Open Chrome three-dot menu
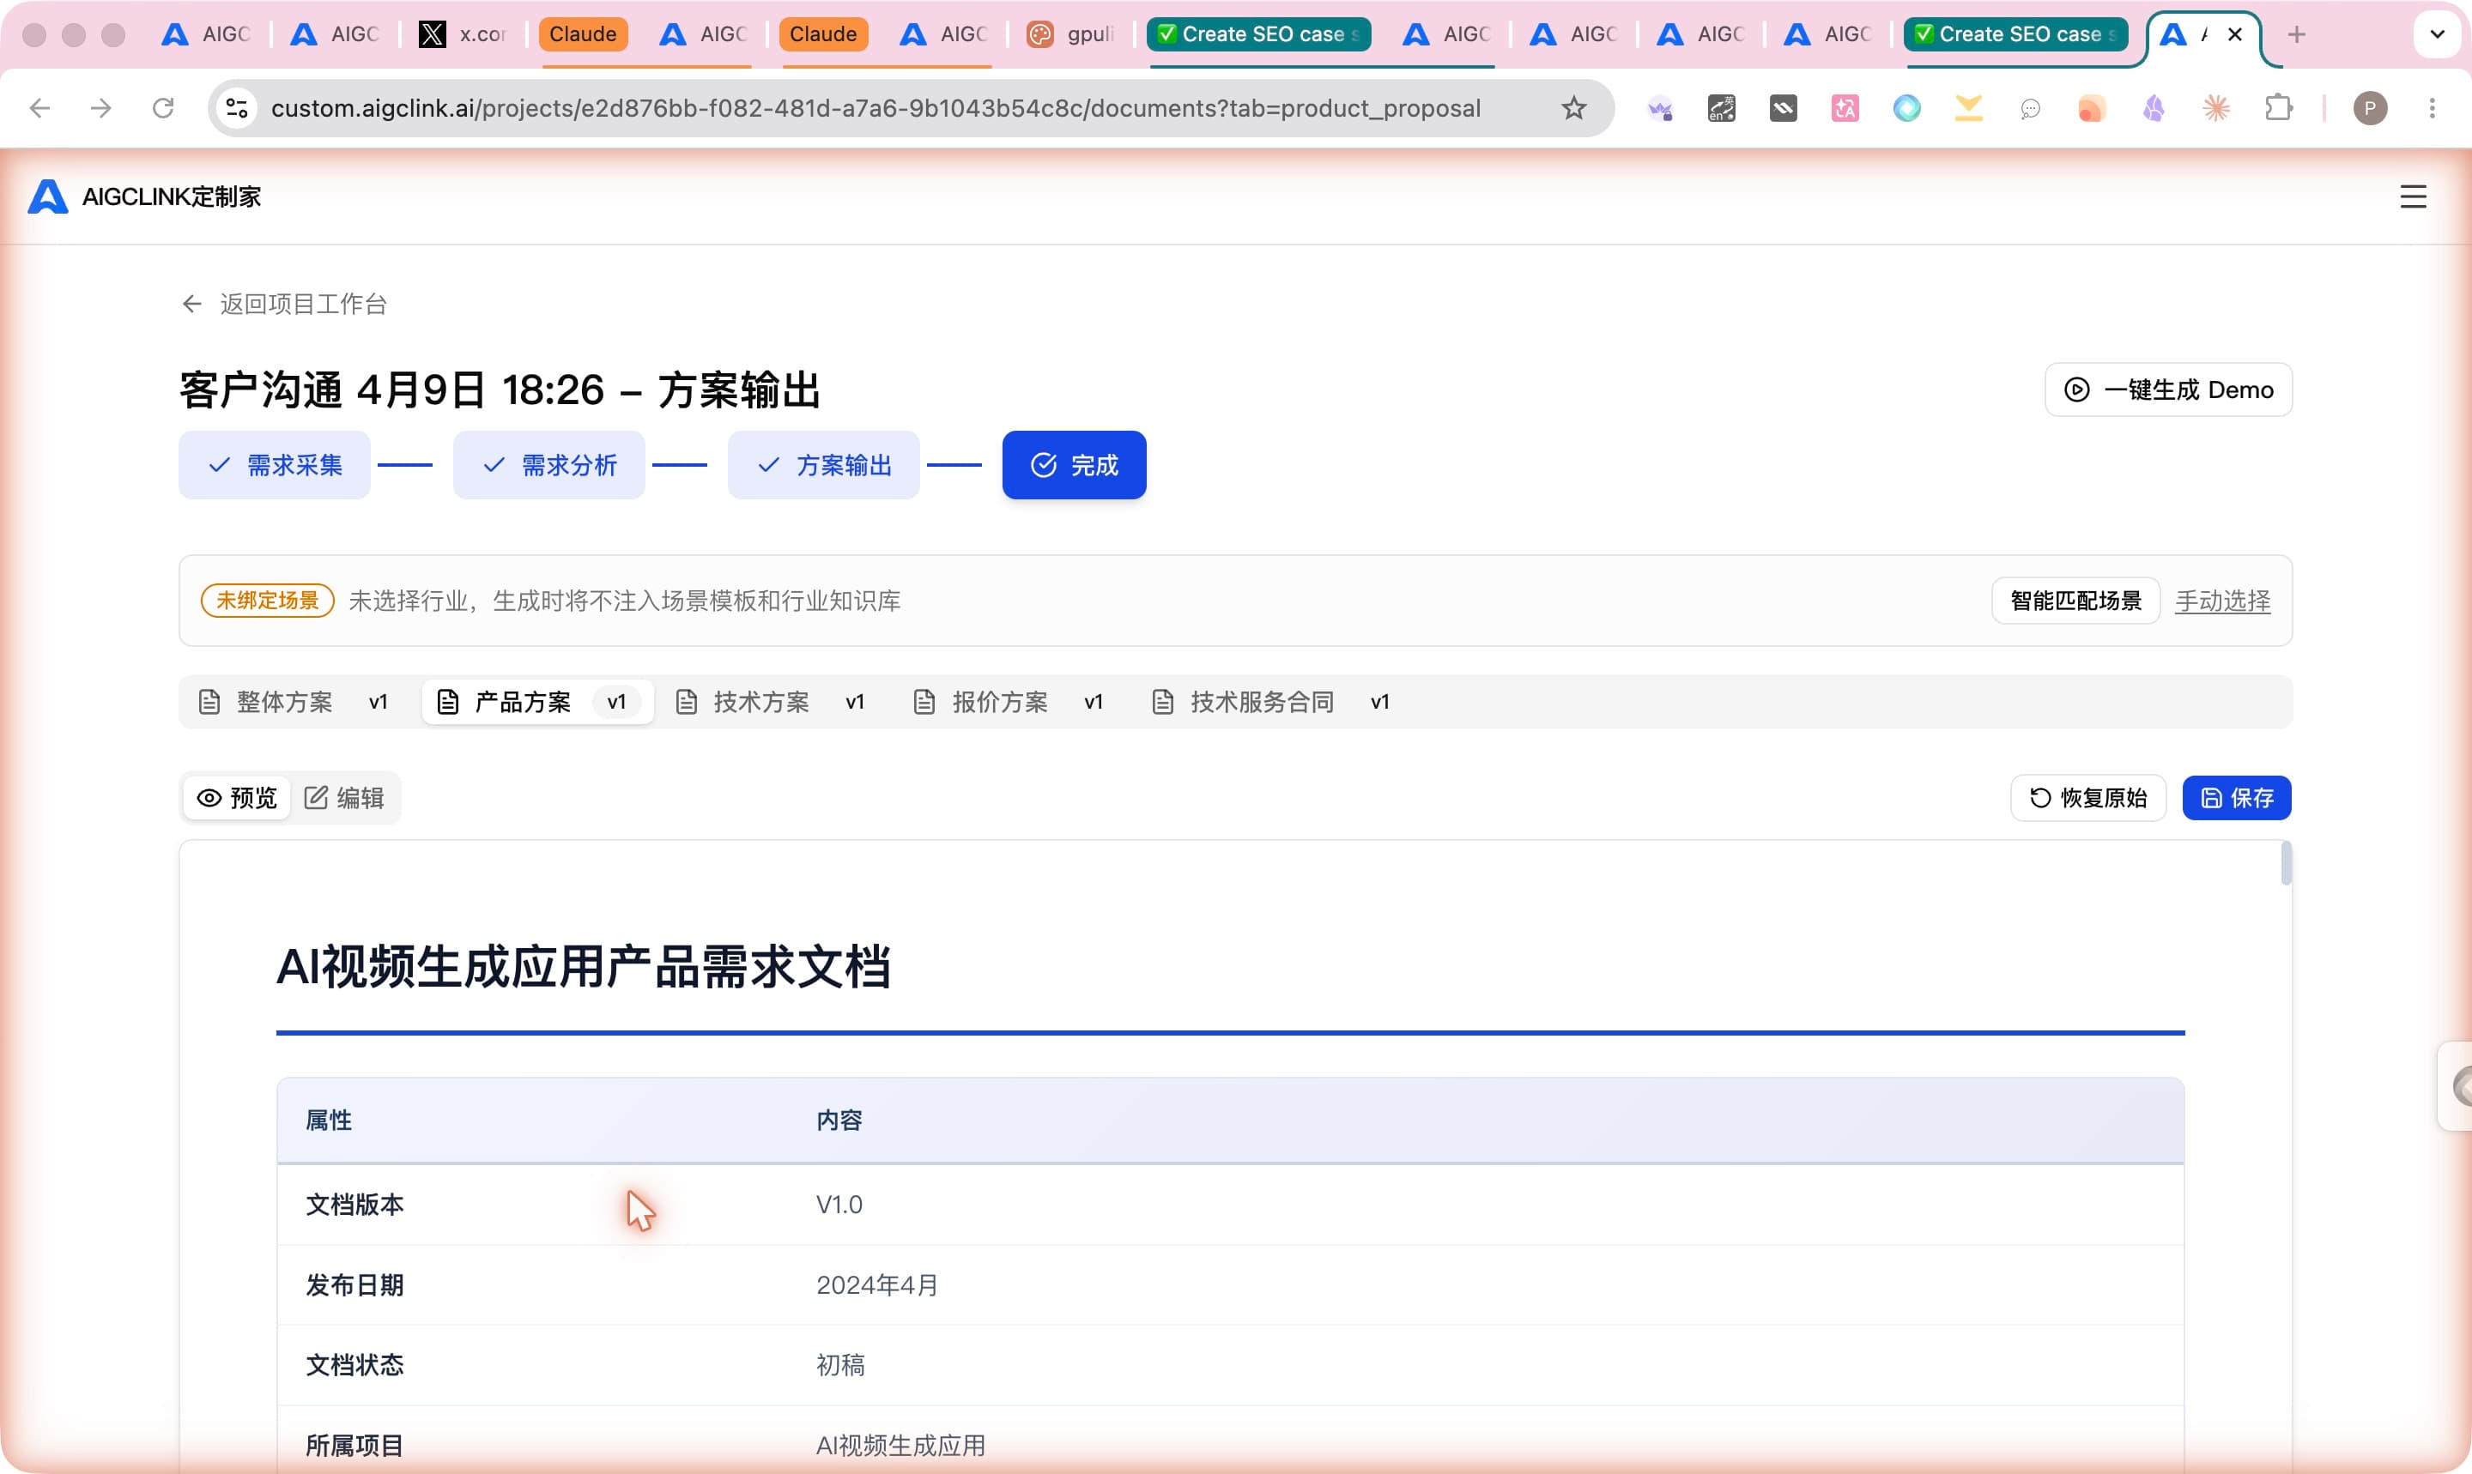 tap(2433, 107)
